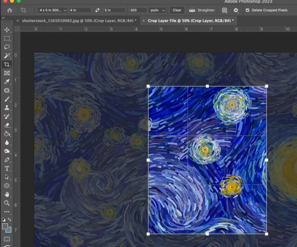Select the Ellipse shape tool

coord(7,186)
